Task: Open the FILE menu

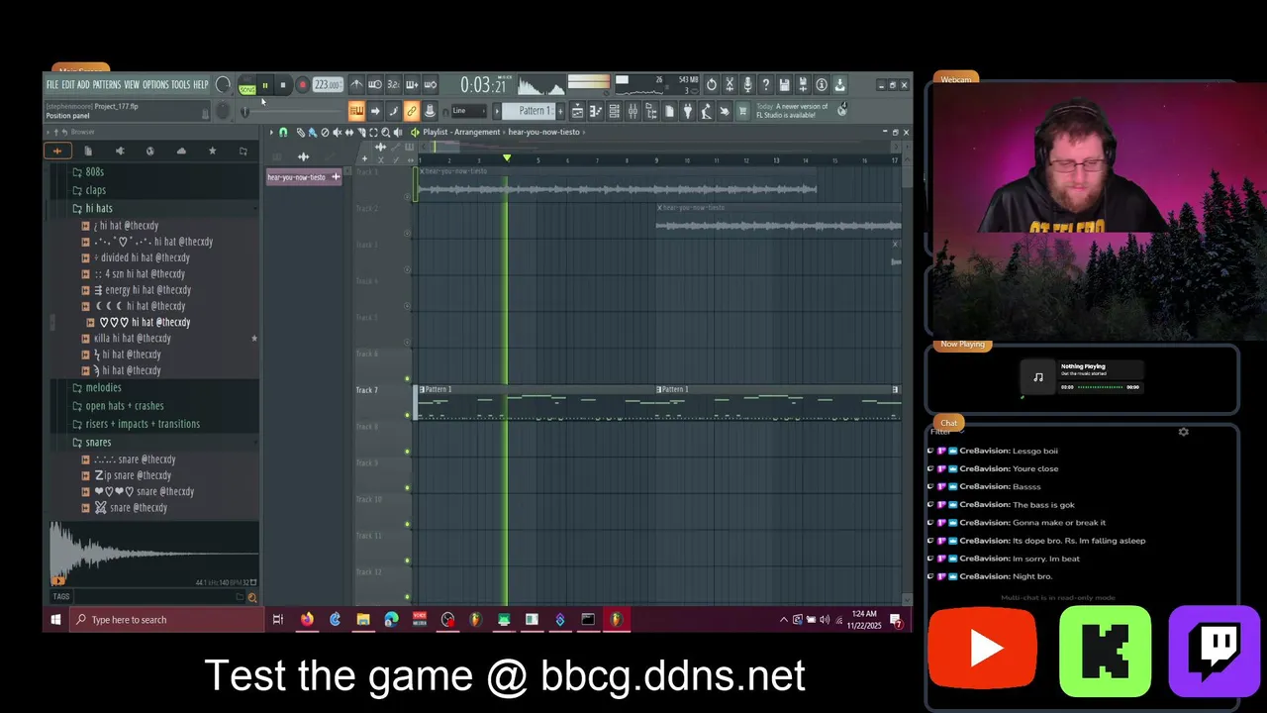Action: pyautogui.click(x=52, y=85)
